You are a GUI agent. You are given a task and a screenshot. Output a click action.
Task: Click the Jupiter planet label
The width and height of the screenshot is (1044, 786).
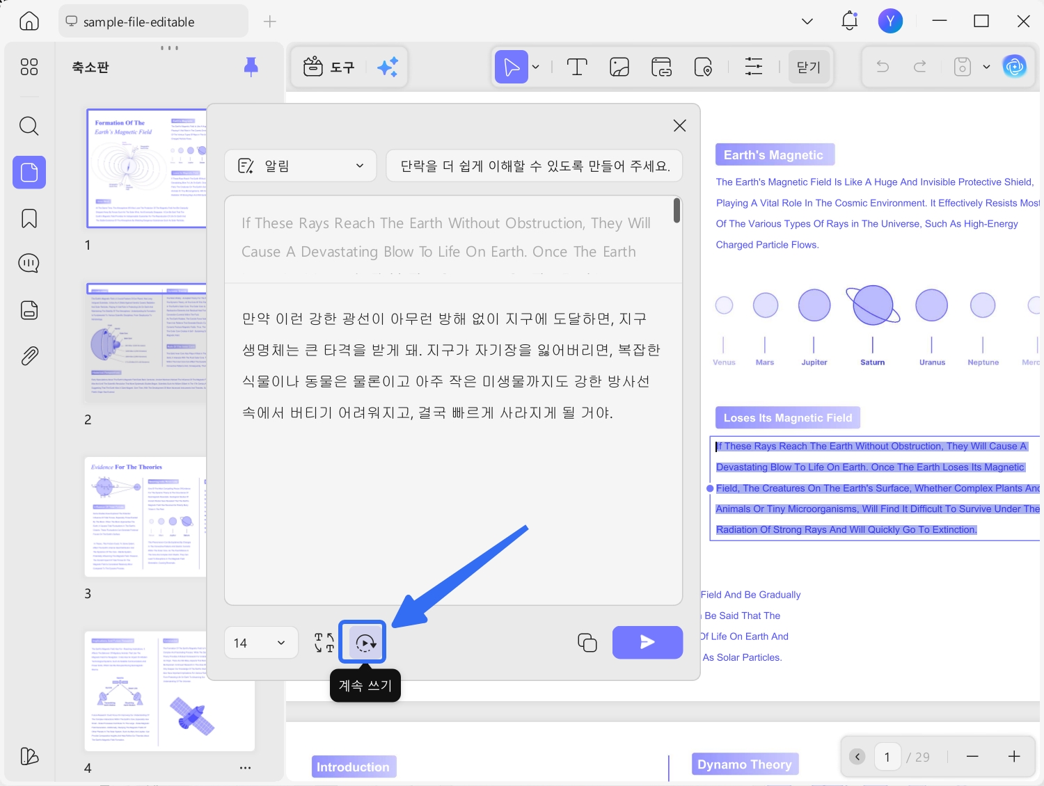[x=814, y=362]
